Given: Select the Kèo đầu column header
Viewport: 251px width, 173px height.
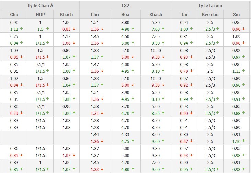Looking at the screenshot, I should [x=210, y=15].
